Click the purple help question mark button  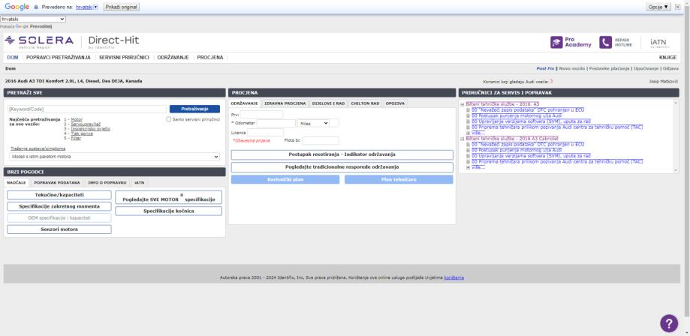click(668, 322)
